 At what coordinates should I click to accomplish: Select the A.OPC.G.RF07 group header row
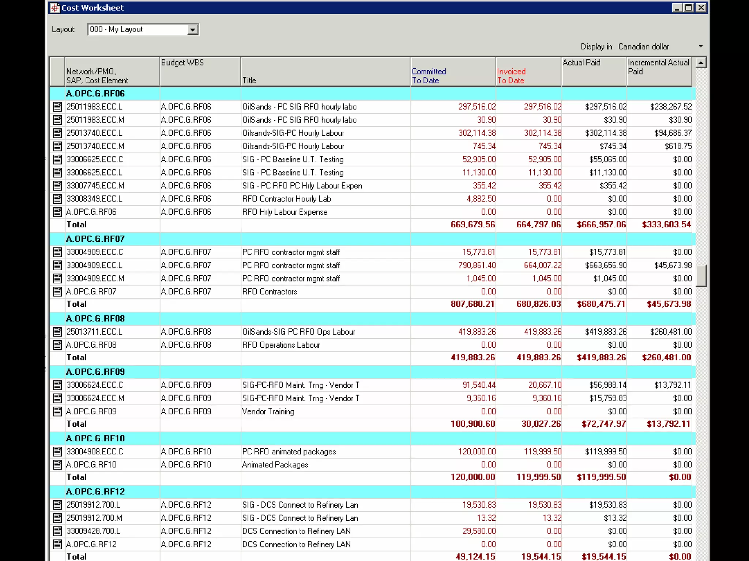(x=95, y=239)
